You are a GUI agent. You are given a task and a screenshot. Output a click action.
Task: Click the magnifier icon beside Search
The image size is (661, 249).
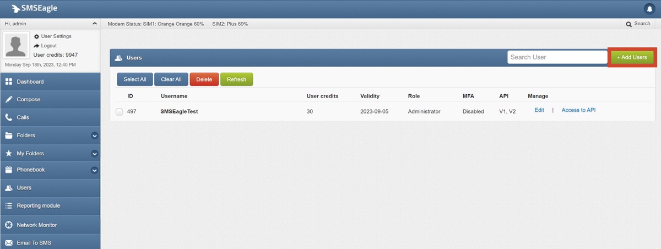[x=629, y=24]
